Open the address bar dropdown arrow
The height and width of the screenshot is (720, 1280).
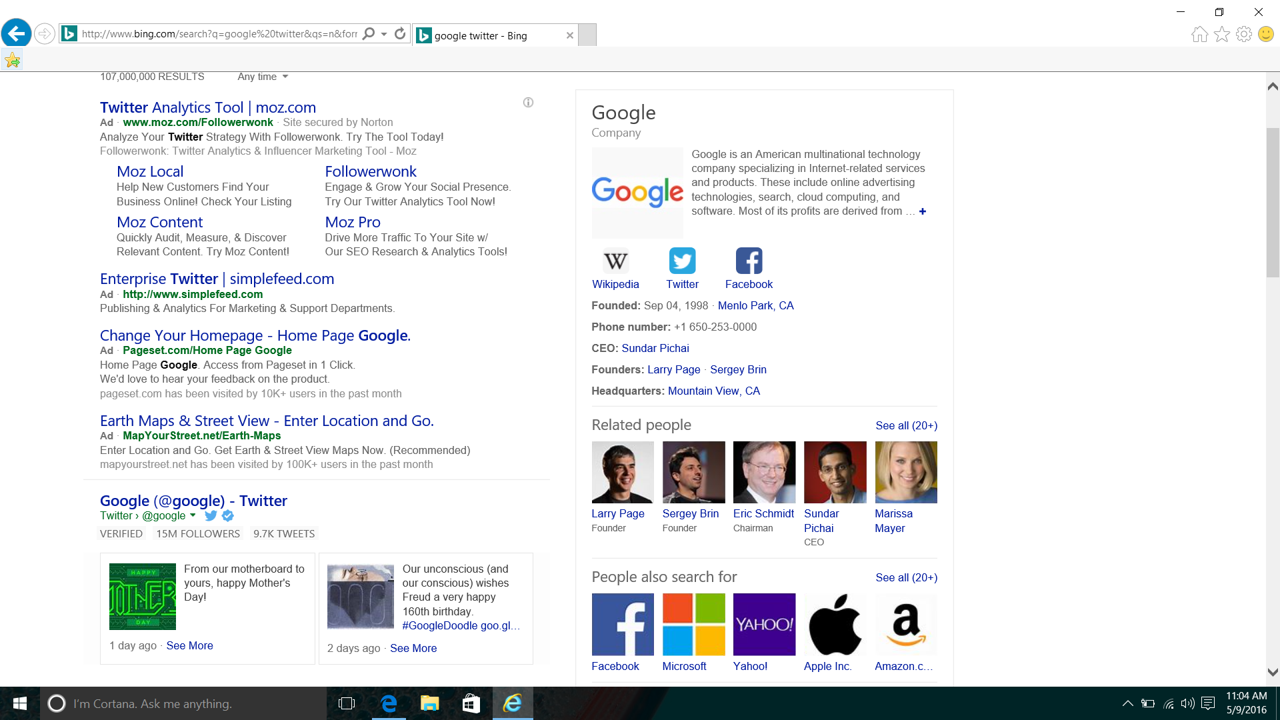point(384,34)
